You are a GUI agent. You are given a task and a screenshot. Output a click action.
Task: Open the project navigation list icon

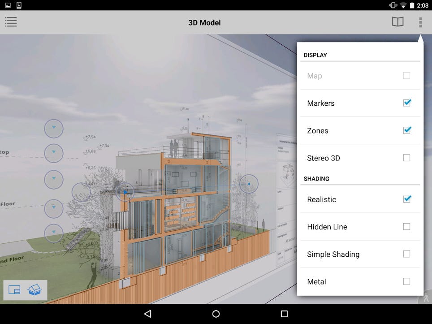[11, 22]
